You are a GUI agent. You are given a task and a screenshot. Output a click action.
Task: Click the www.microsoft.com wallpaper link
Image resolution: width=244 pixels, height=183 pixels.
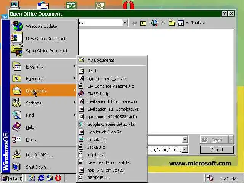tap(200, 164)
